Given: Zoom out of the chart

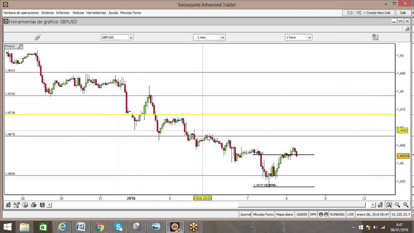Looking at the screenshot, I should tap(398, 205).
